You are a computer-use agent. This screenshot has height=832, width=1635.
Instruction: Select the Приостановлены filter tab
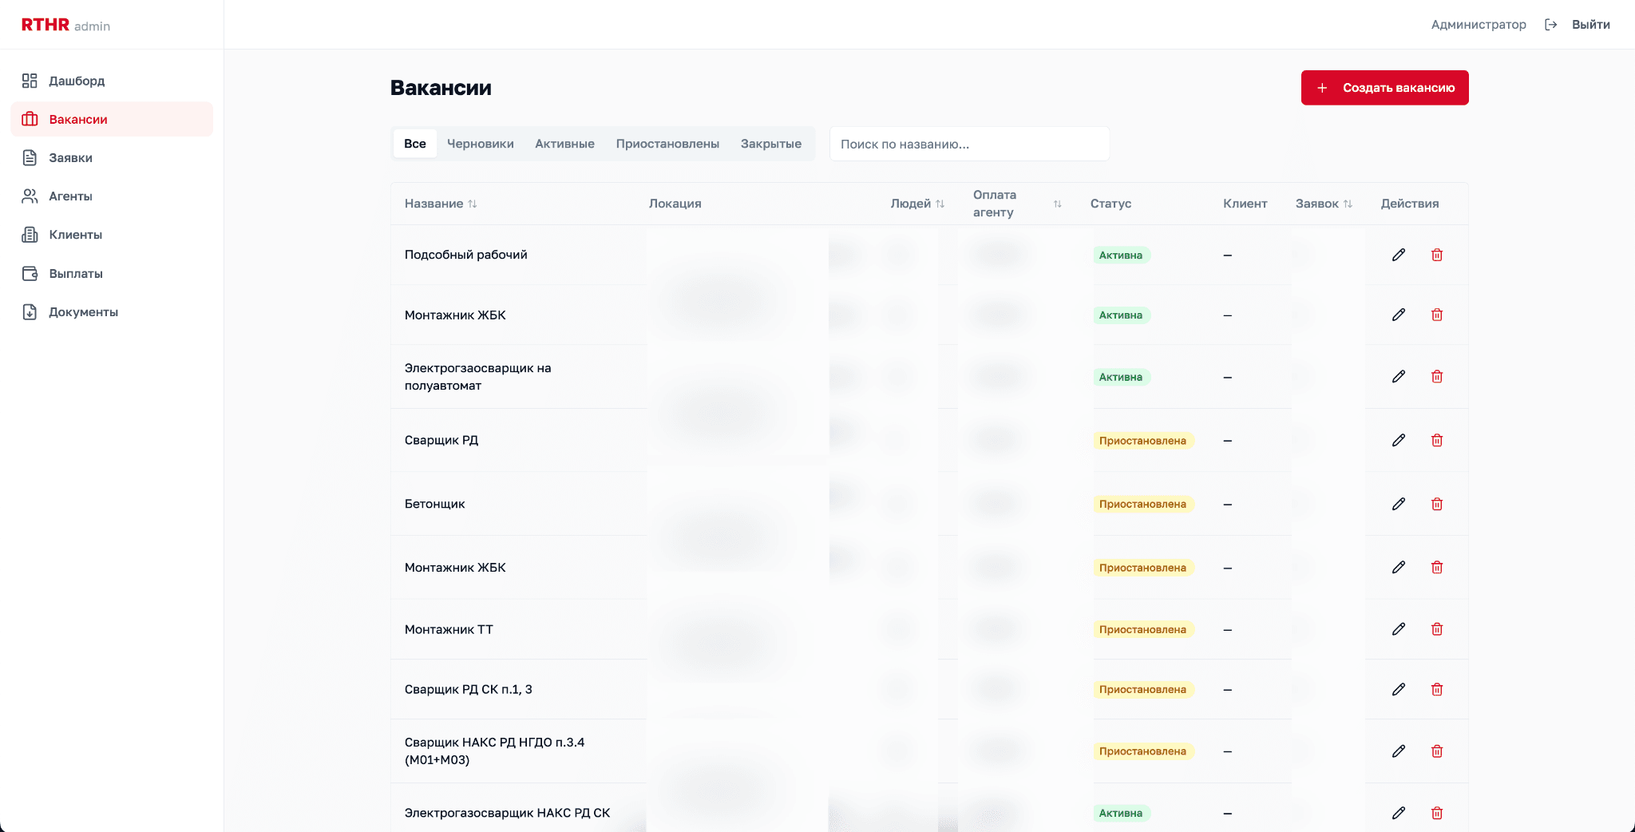coord(667,144)
